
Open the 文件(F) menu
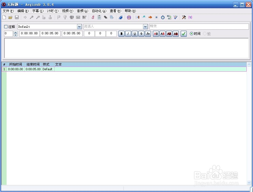click(8, 11)
